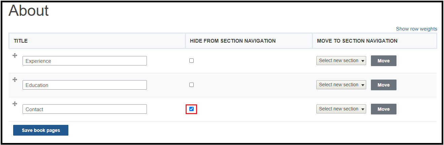This screenshot has width=444, height=145.
Task: Check hide from navigation for Education
Action: [191, 85]
